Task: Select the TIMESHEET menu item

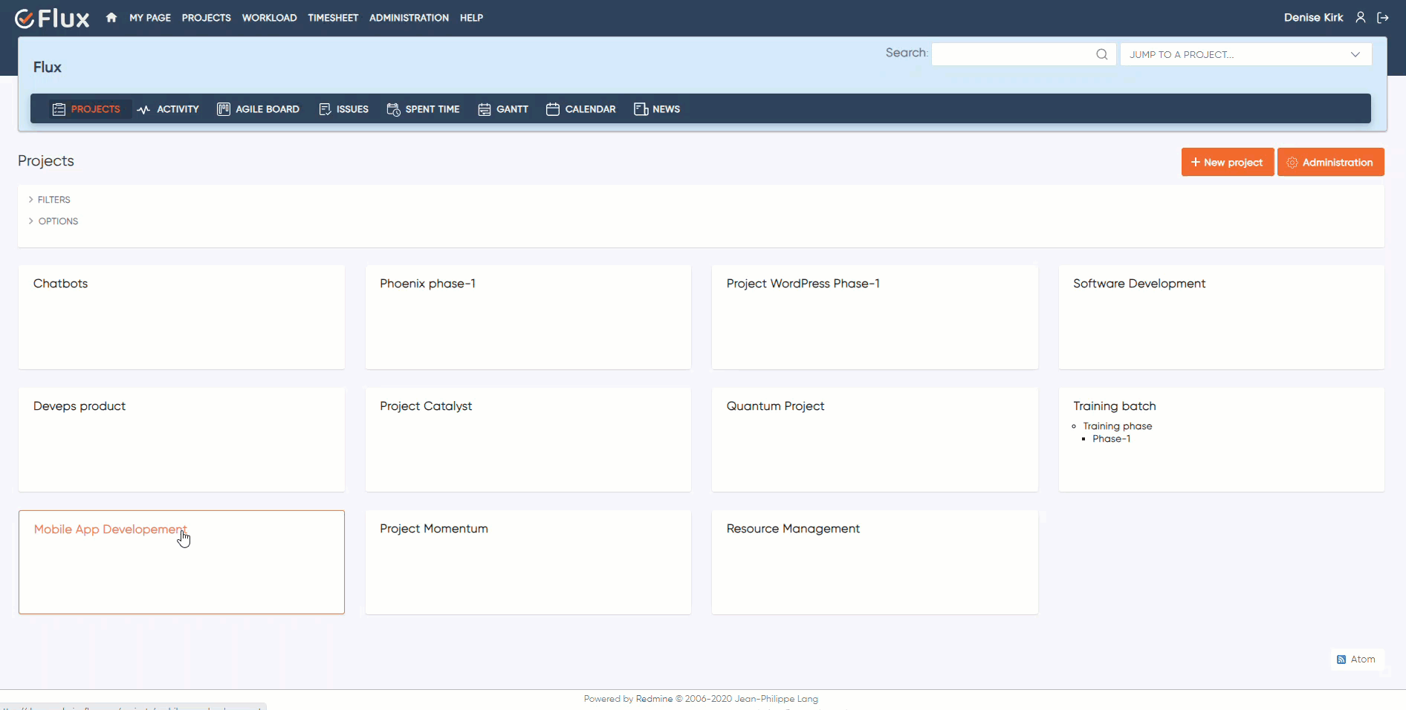Action: click(332, 17)
